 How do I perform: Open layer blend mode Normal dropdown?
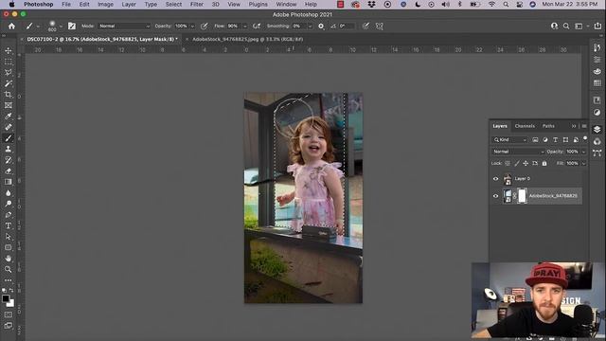[x=518, y=152]
